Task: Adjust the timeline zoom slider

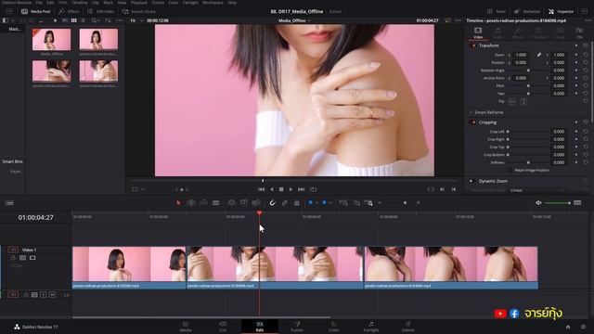Action: 405,203
